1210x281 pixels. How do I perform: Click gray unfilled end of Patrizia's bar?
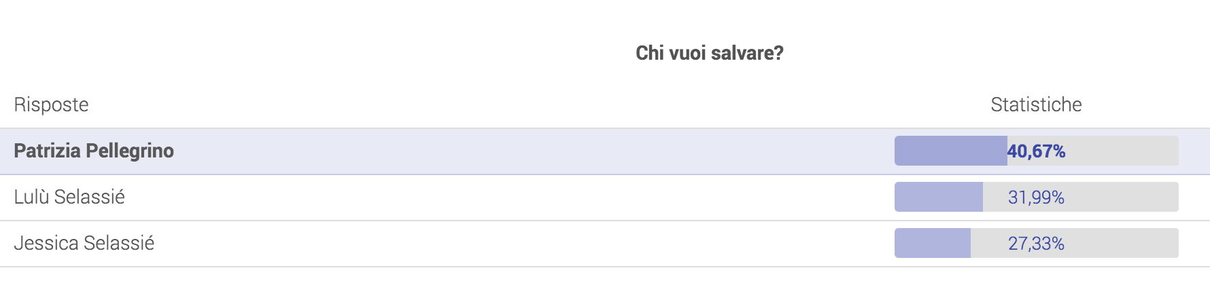pos(1122,151)
